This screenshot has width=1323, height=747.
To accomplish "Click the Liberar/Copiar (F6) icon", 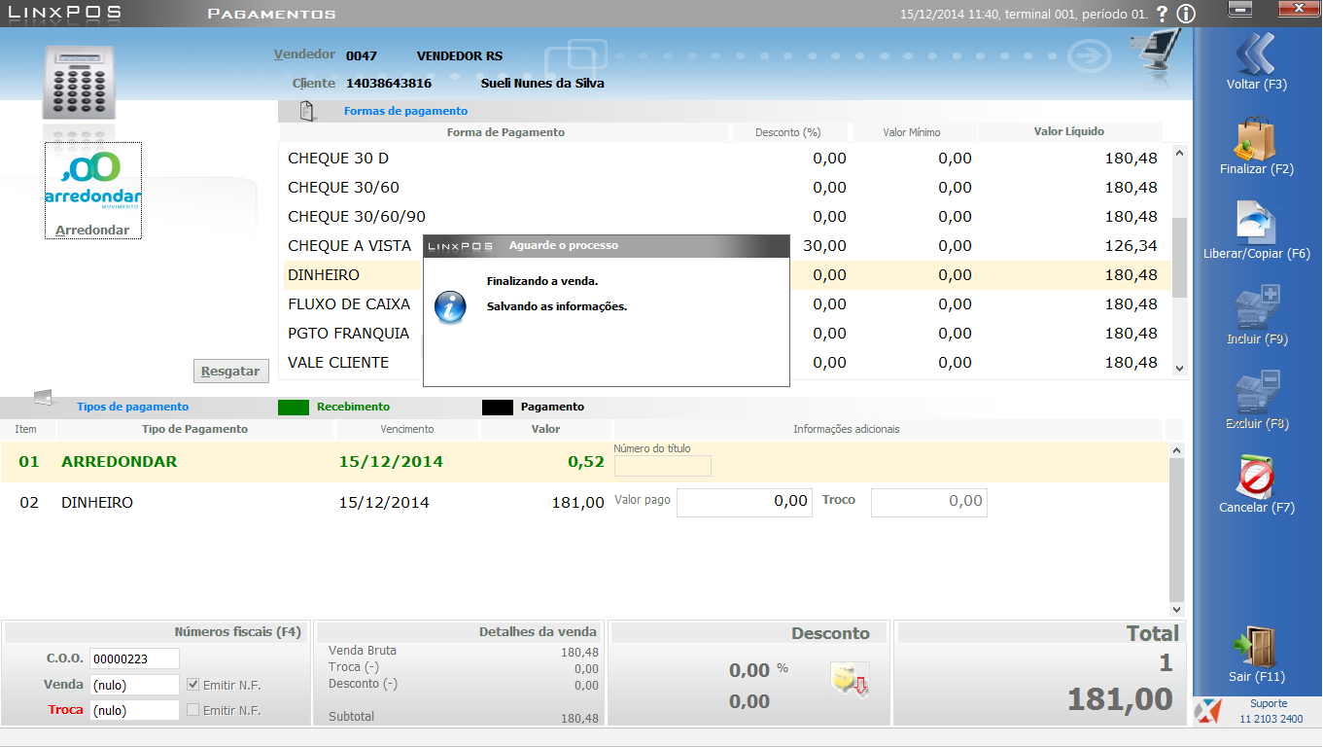I will point(1256,223).
